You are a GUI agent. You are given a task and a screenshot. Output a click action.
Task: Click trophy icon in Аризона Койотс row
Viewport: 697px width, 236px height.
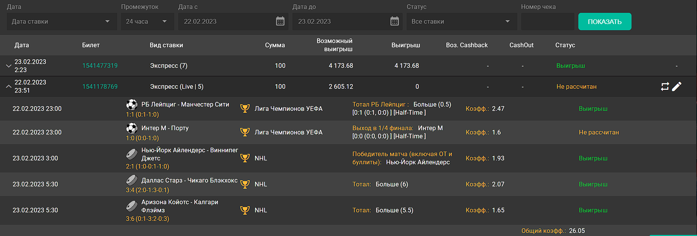[245, 210]
